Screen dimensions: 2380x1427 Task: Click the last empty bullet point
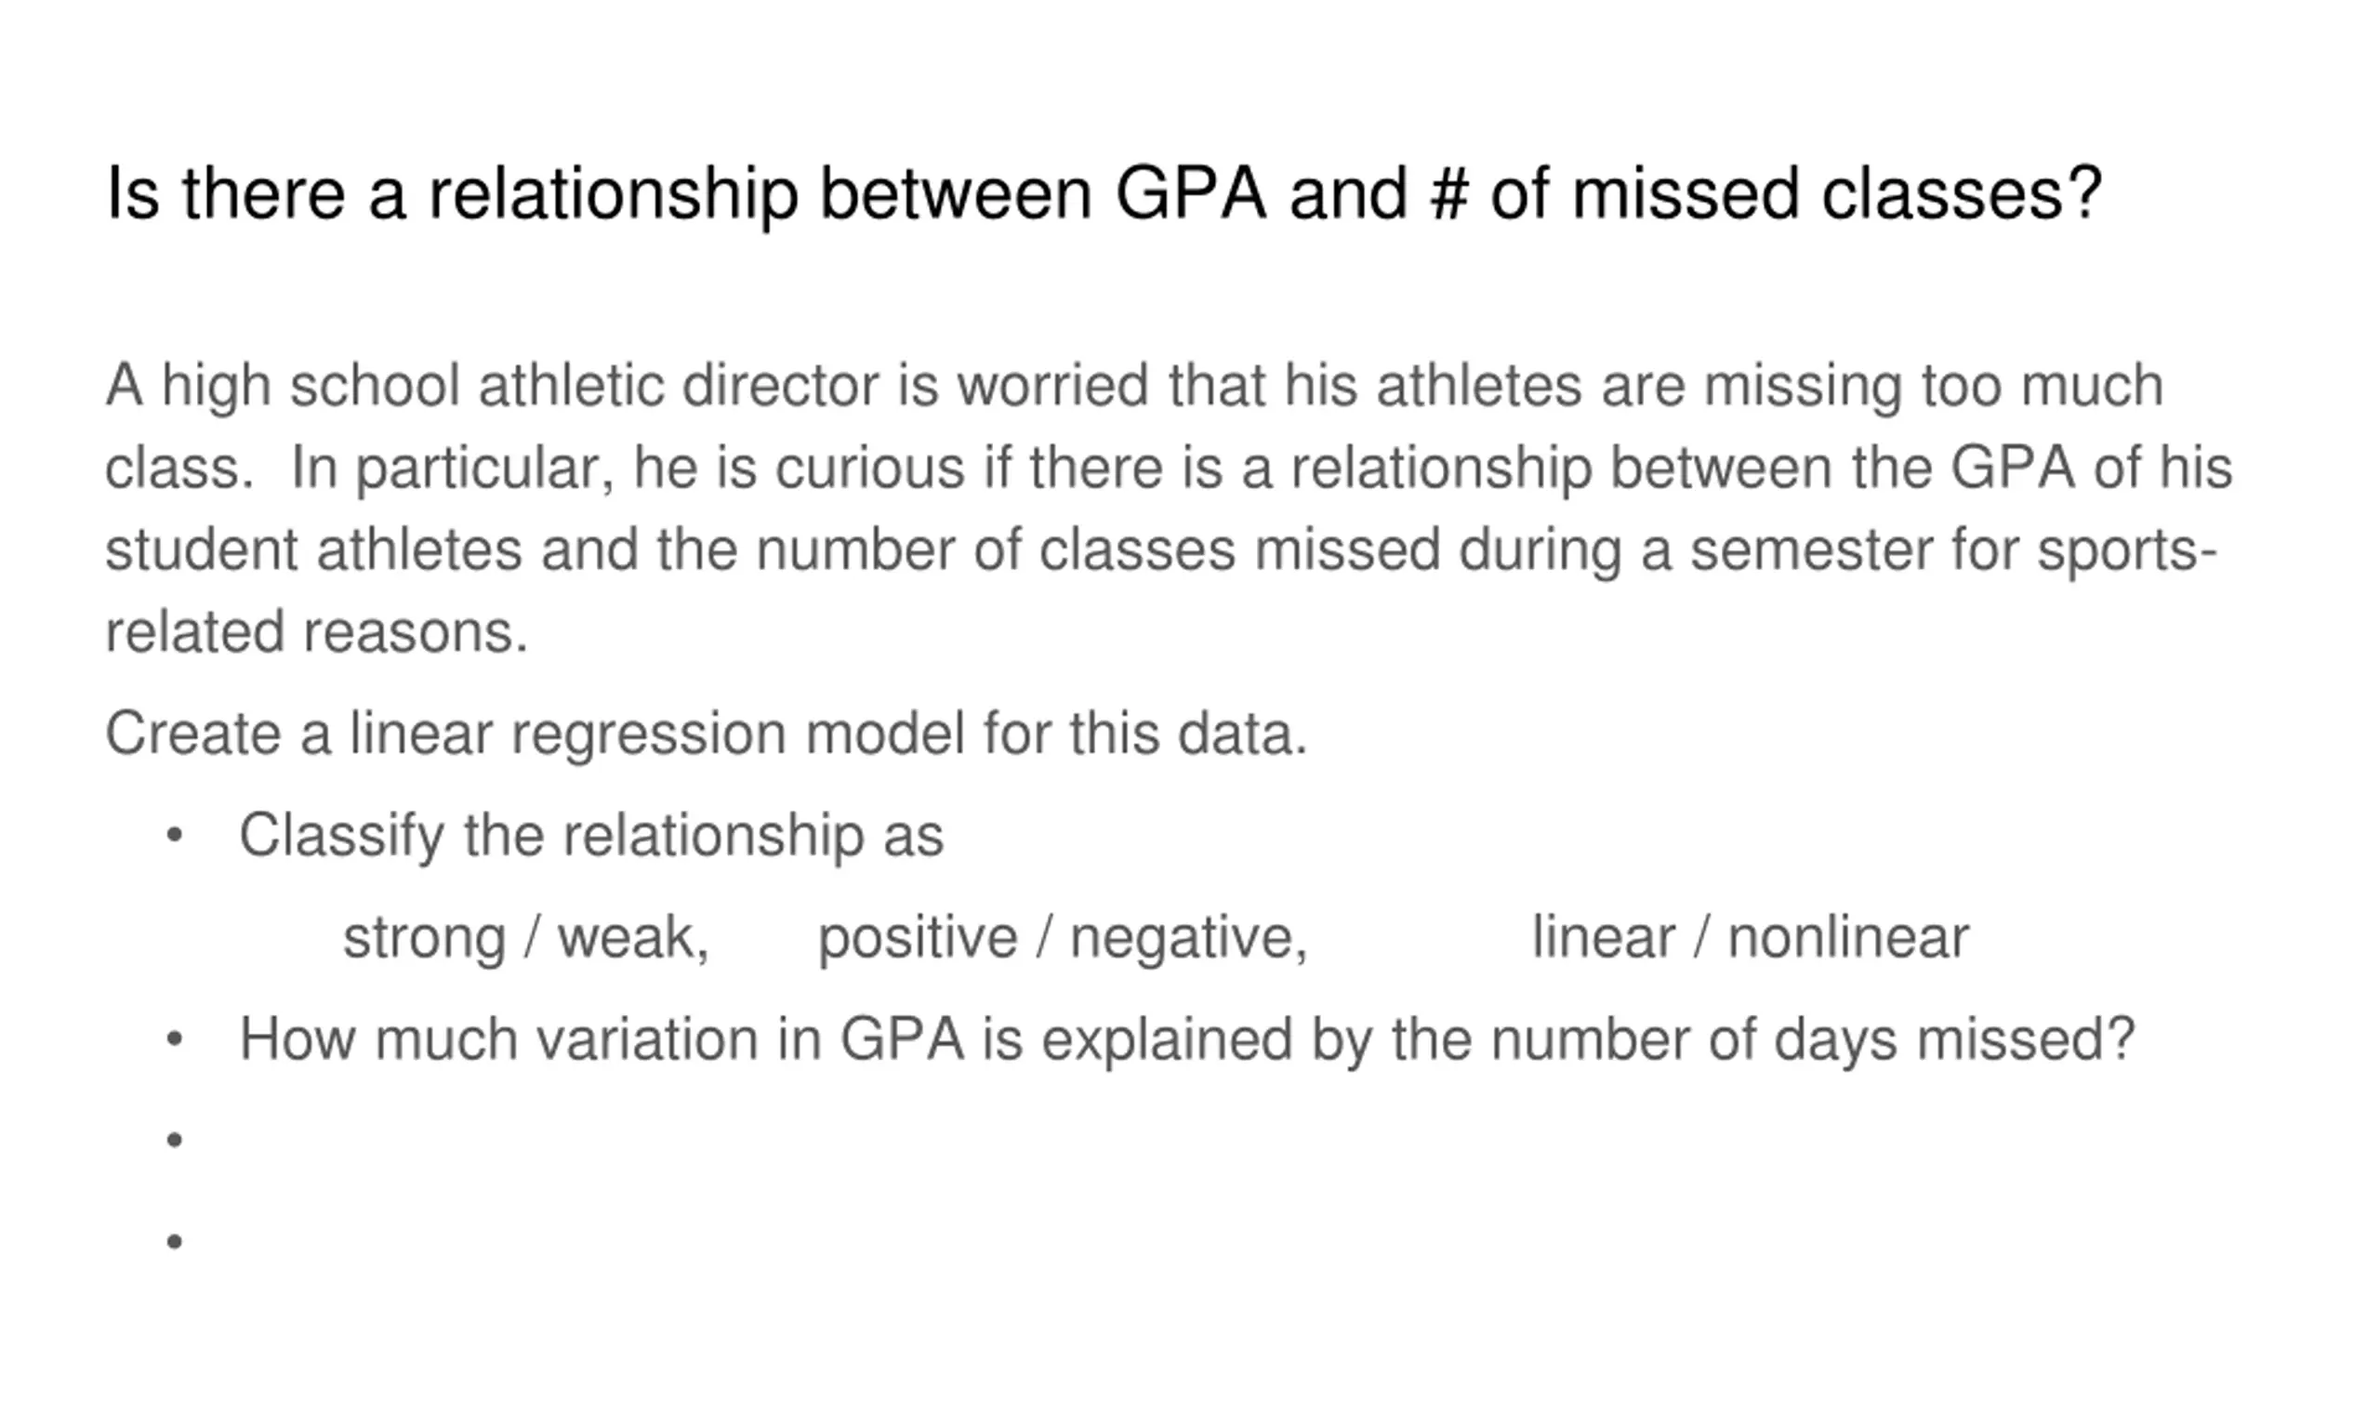174,1241
